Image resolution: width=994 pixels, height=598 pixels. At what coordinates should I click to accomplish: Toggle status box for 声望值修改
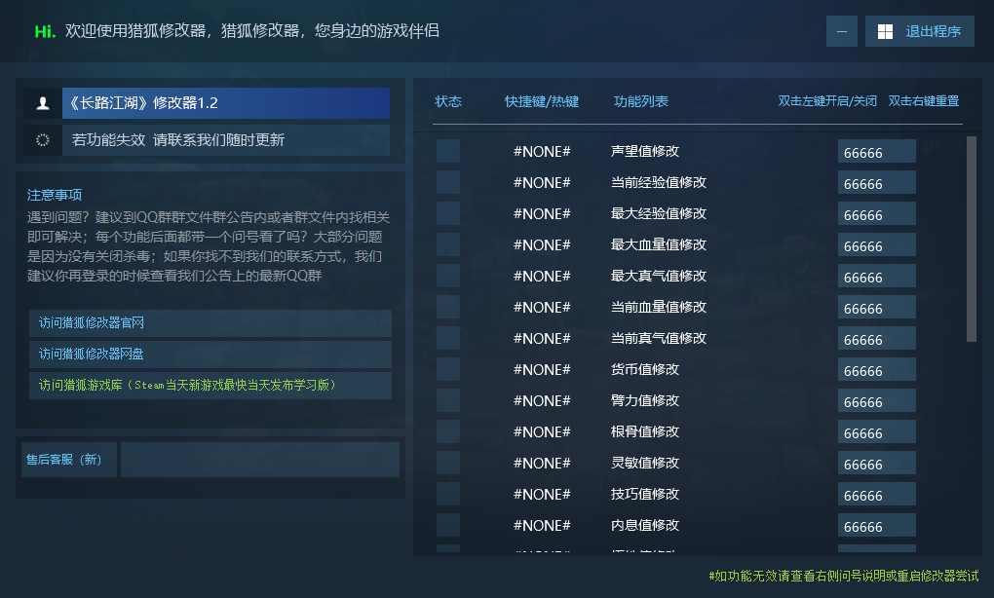coord(448,151)
